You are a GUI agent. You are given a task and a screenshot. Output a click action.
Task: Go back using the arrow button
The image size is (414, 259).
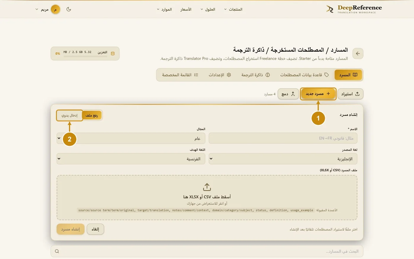pos(358,54)
